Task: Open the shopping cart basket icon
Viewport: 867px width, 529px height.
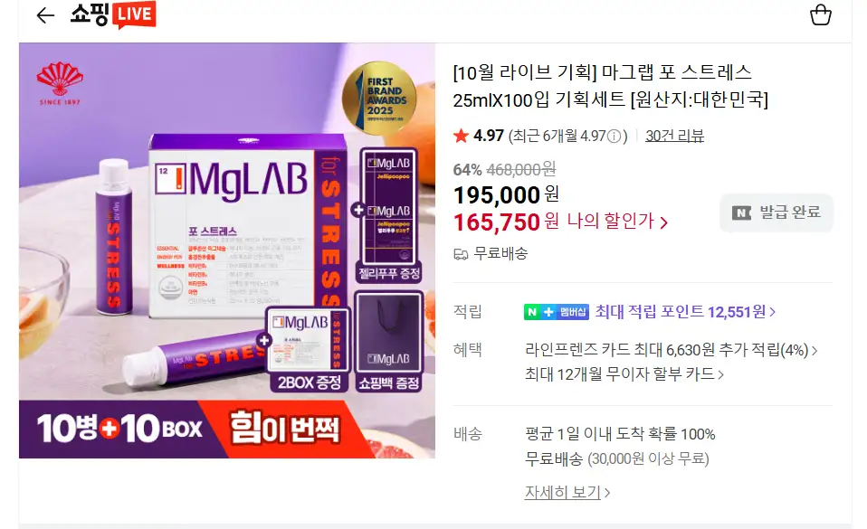Action: tap(821, 15)
